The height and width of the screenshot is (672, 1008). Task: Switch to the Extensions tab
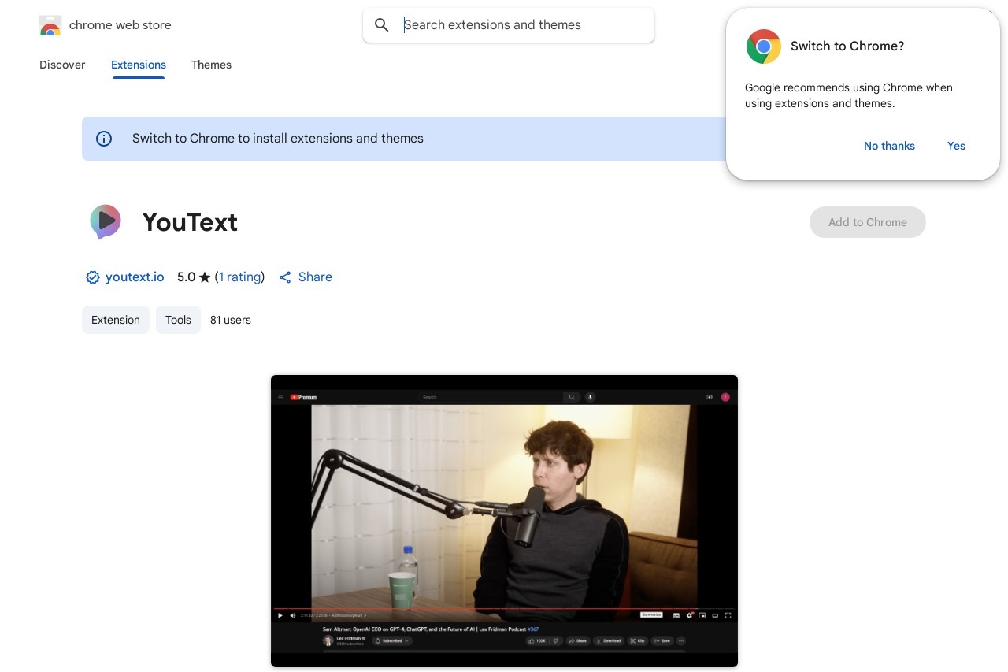click(139, 65)
